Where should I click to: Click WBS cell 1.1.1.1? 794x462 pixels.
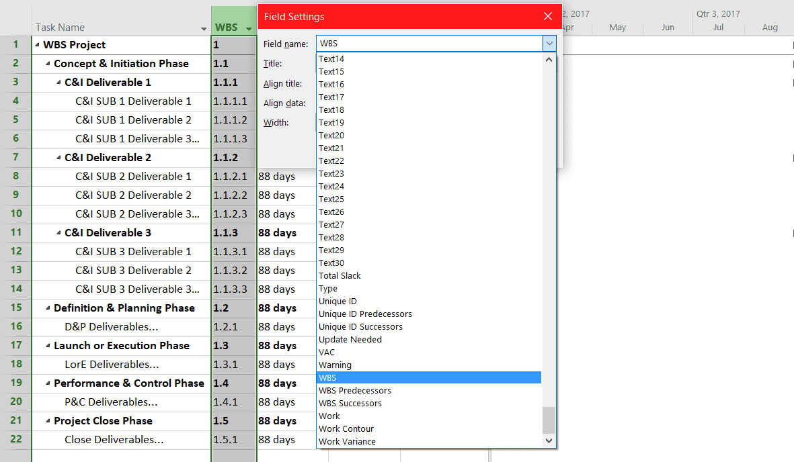pyautogui.click(x=234, y=101)
